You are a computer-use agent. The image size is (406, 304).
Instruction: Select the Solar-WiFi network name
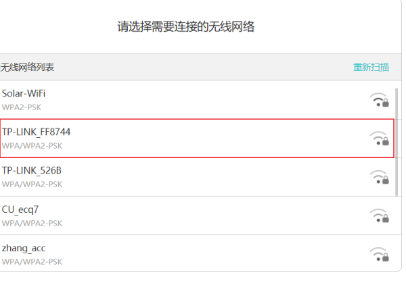[x=24, y=93]
